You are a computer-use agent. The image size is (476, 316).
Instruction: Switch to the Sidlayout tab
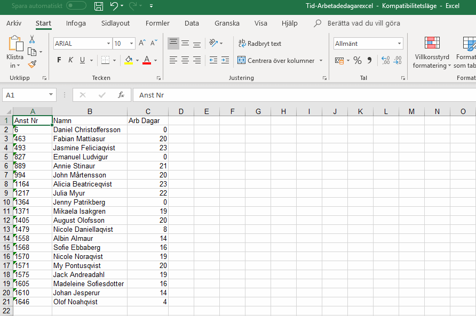[x=115, y=23]
